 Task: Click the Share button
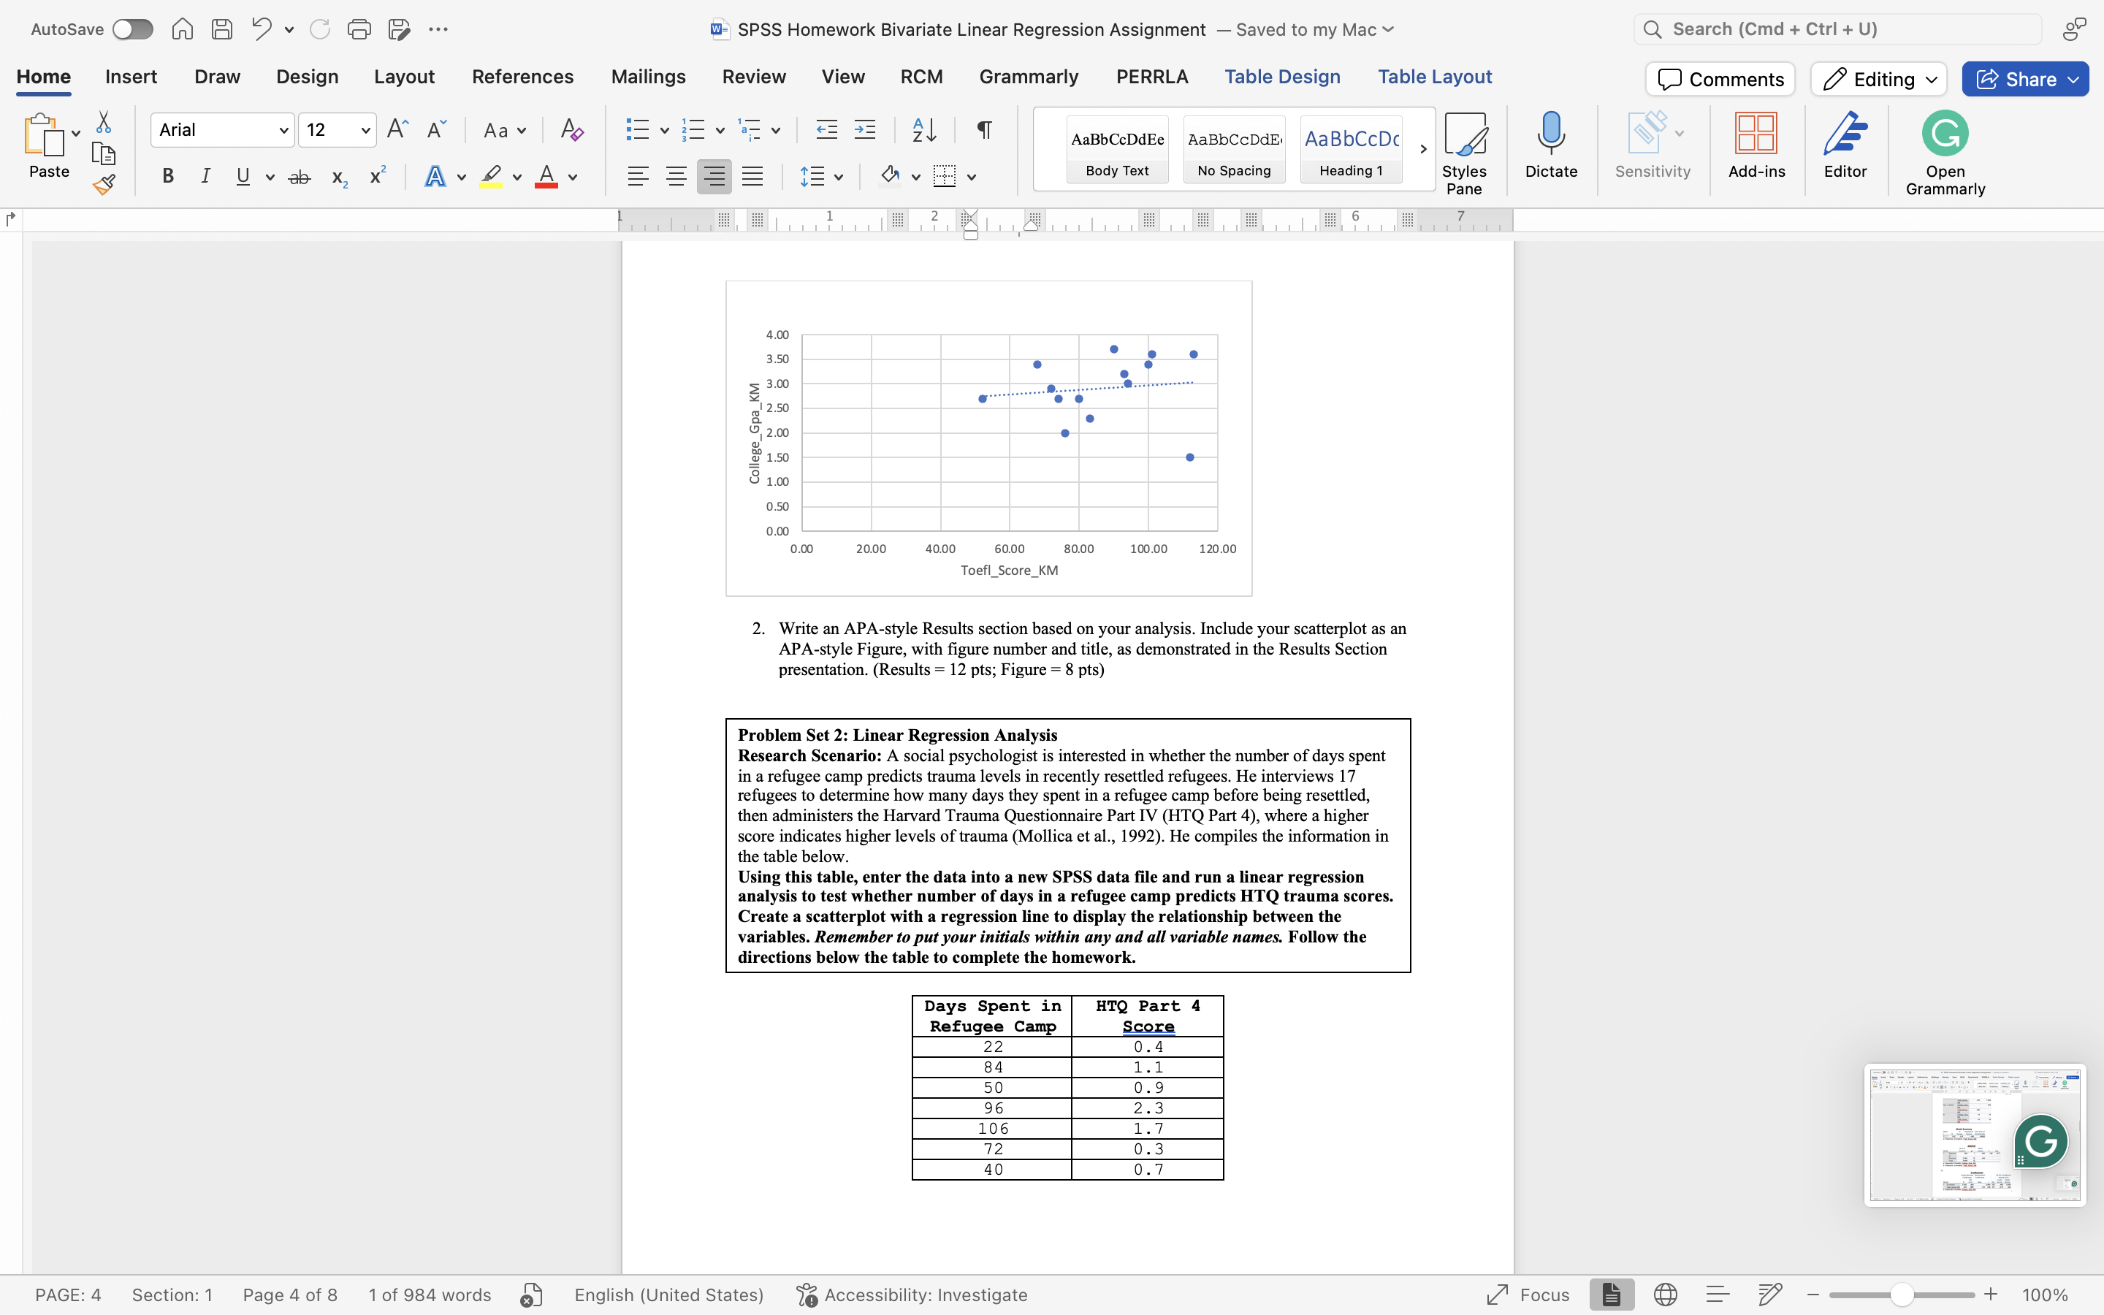pyautogui.click(x=2023, y=78)
